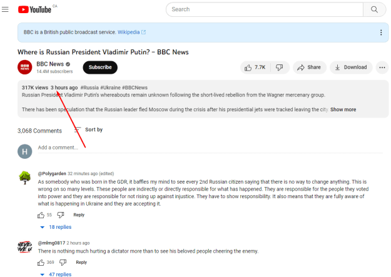The width and height of the screenshot is (391, 277).
Task: Dislike @mlmg0817's comment
Action: click(x=63, y=262)
